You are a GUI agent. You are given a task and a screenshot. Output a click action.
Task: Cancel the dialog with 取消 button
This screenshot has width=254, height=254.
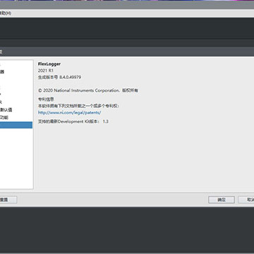[246, 200]
